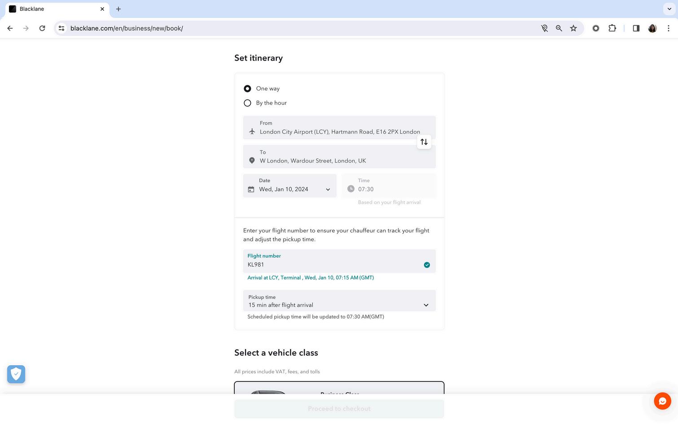Click the Set itinerary heading
The image size is (678, 424).
point(258,58)
